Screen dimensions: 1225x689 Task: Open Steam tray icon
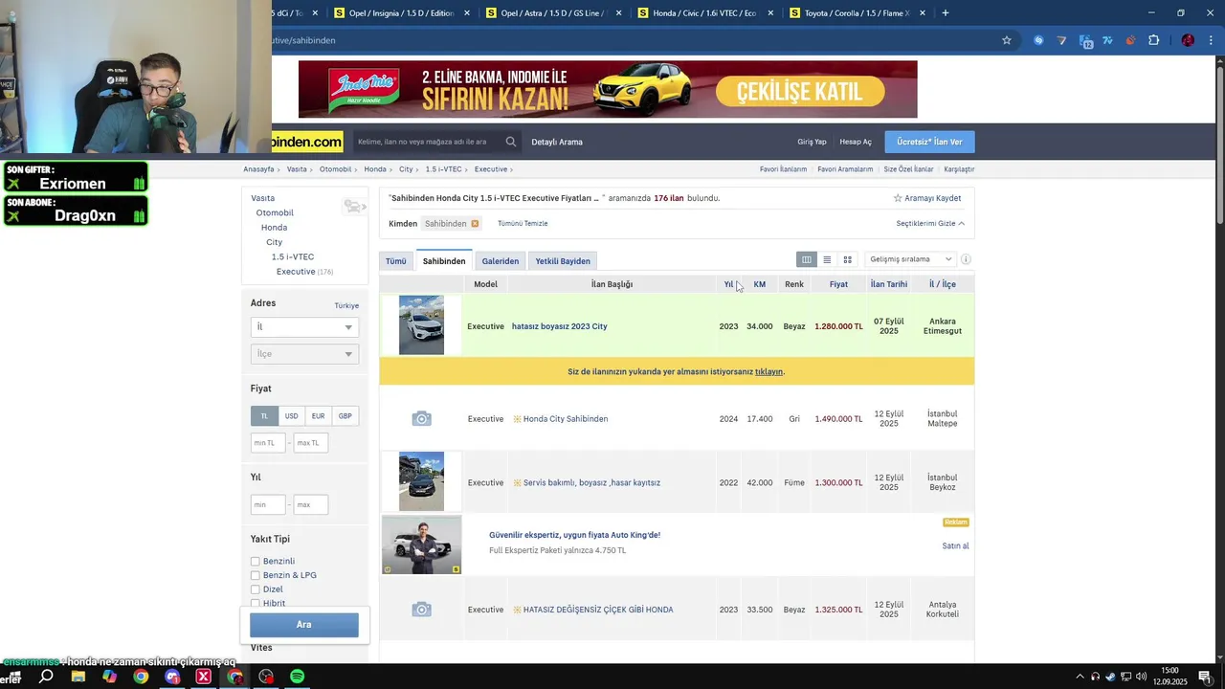[x=1110, y=677]
